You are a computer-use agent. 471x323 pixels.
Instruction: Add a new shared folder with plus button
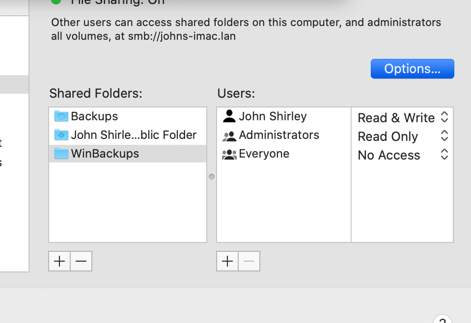click(59, 262)
